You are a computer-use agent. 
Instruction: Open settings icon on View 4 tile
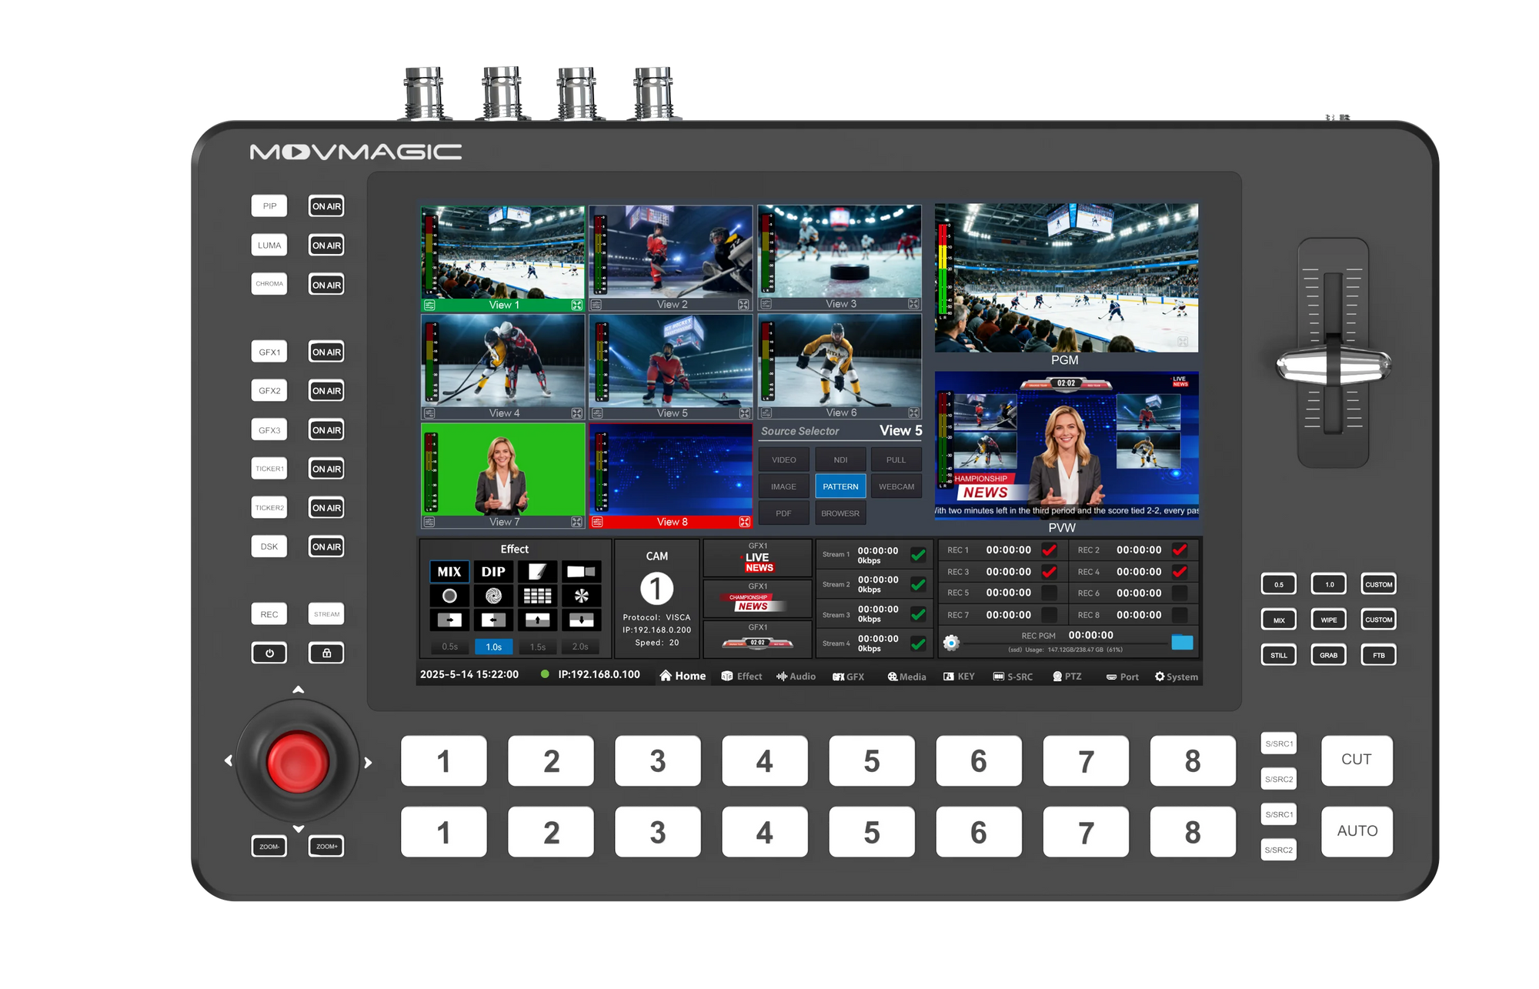tap(429, 413)
